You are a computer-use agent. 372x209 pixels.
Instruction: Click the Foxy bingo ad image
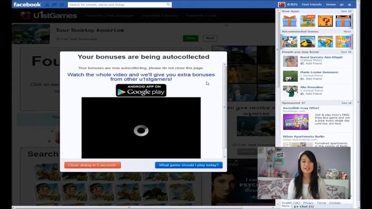coord(296,122)
